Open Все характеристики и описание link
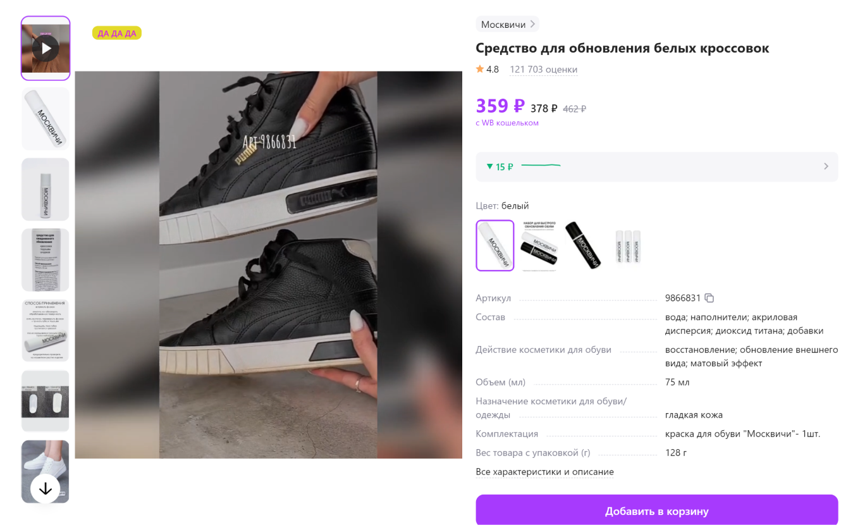 click(544, 472)
